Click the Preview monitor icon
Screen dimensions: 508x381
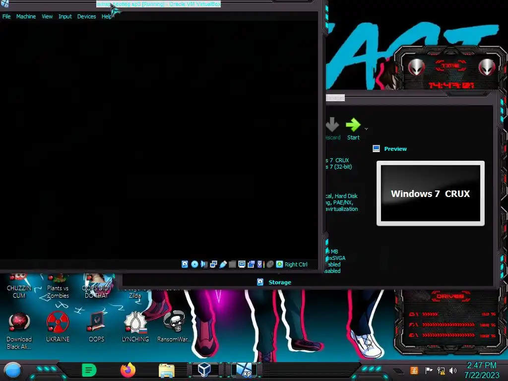[376, 149]
